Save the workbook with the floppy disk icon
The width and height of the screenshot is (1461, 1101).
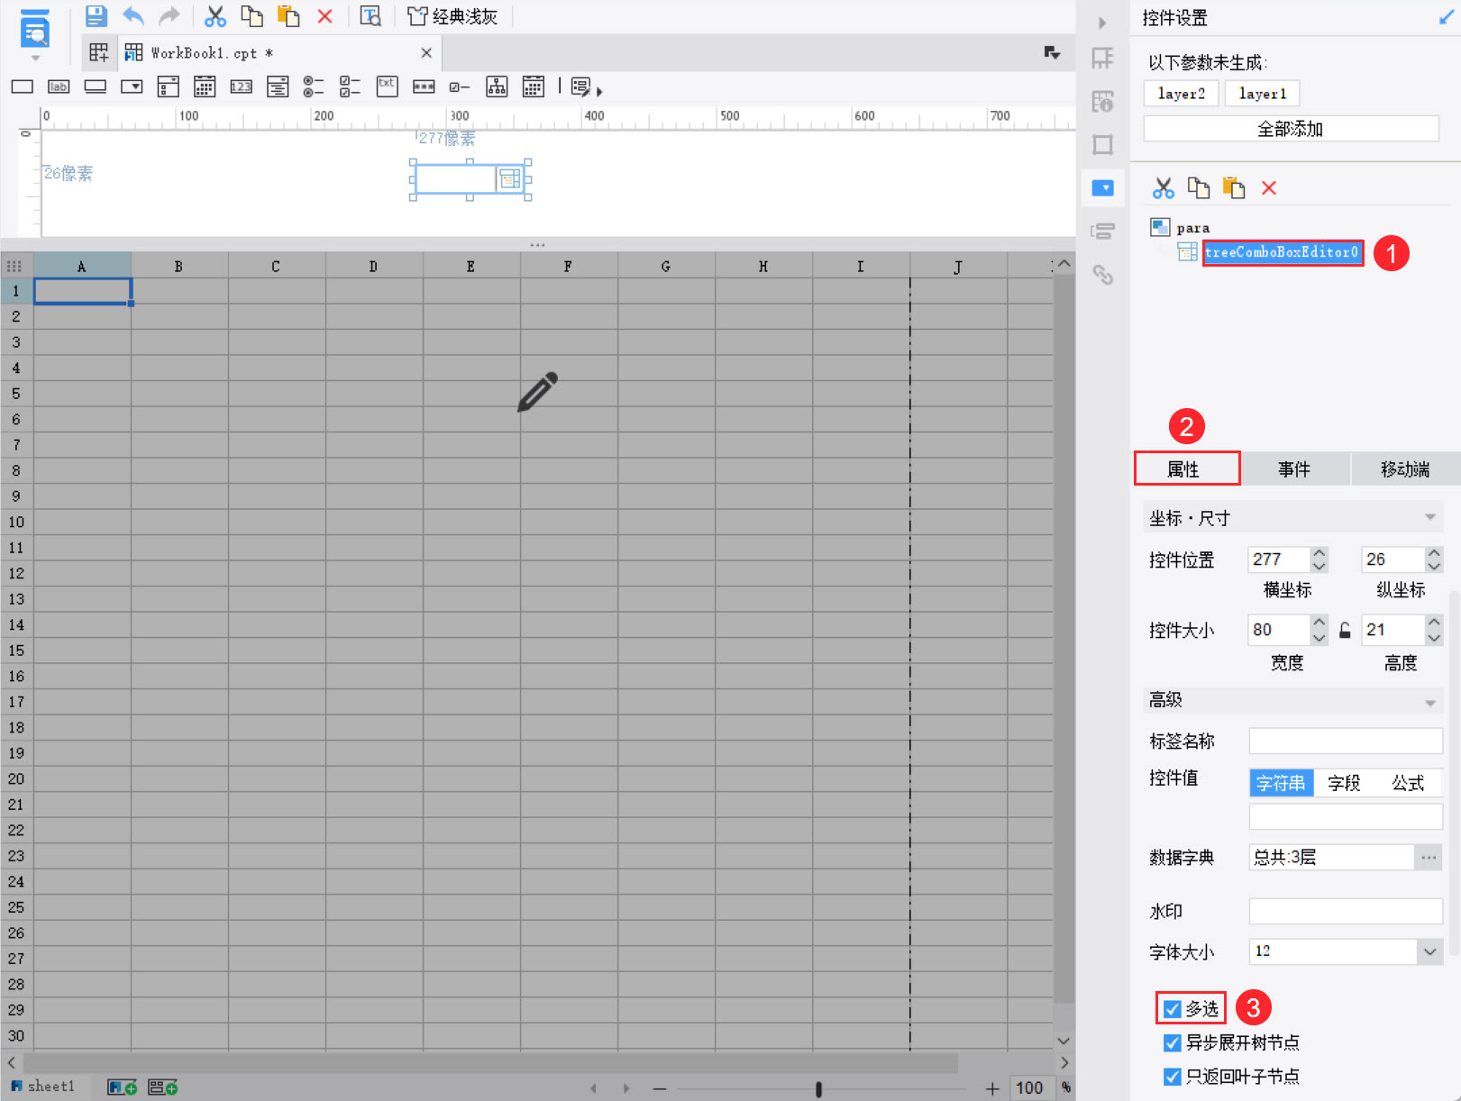point(96,16)
